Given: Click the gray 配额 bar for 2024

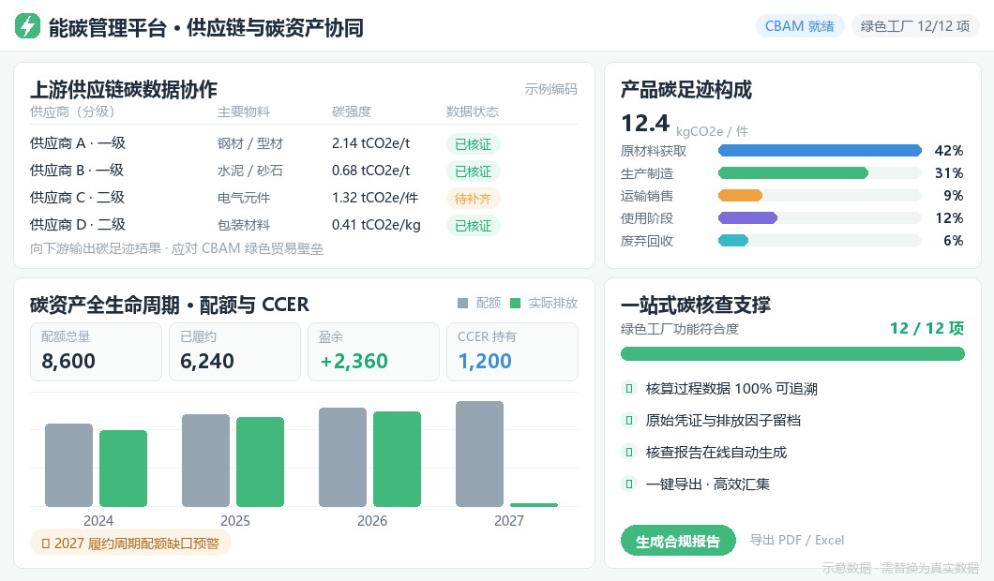Looking at the screenshot, I should click(x=69, y=465).
